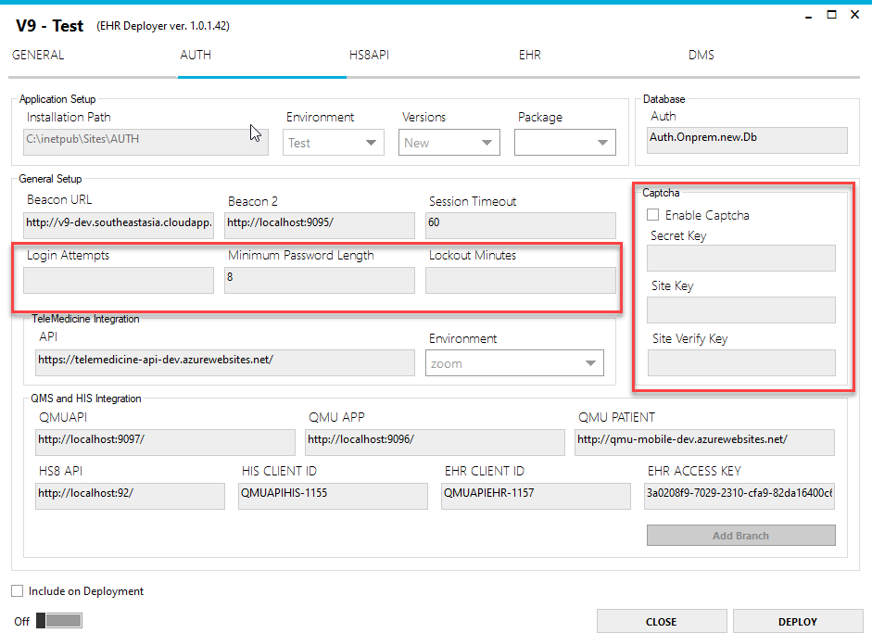Click the Session Timeout field
872x633 pixels.
click(520, 225)
